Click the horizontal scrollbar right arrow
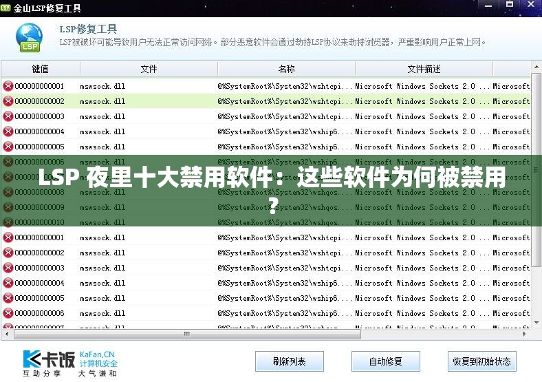The image size is (542, 382). click(525, 334)
